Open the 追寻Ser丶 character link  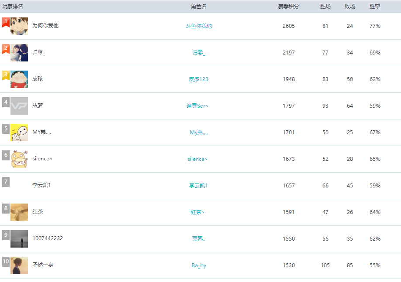click(x=197, y=106)
